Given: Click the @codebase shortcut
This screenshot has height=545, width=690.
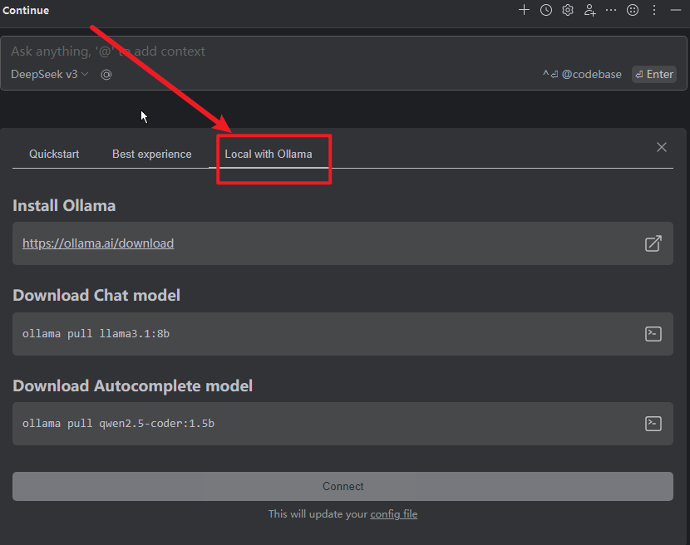Looking at the screenshot, I should point(582,74).
